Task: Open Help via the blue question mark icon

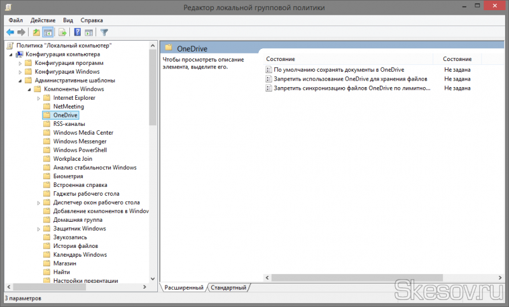Action: point(78,32)
